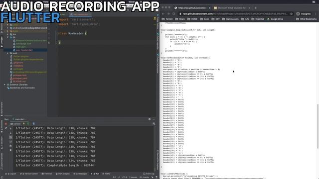This screenshot has width=319, height=179.
Task: Open the Terminal tool window
Action: [47, 174]
